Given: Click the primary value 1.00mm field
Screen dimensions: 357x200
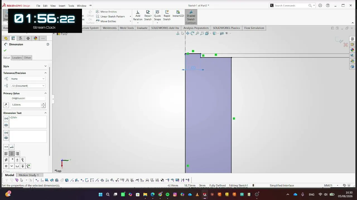Looking at the screenshot, I should click(x=26, y=105).
